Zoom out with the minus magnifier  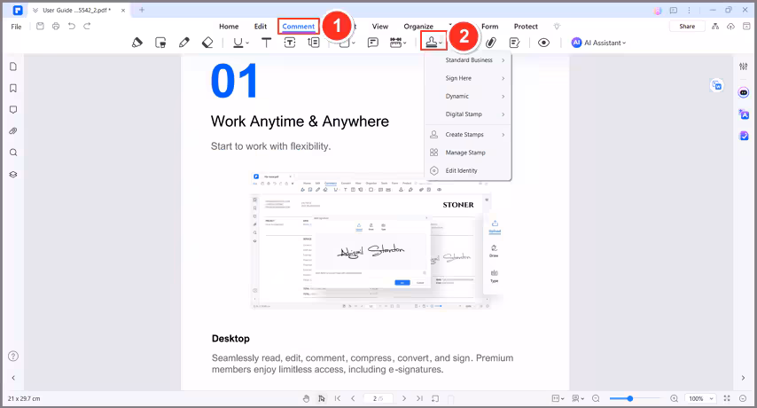click(596, 398)
